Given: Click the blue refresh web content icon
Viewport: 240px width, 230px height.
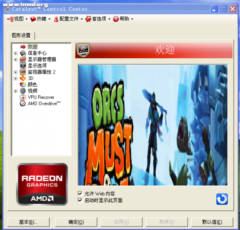Looking at the screenshot, I should coord(222,199).
